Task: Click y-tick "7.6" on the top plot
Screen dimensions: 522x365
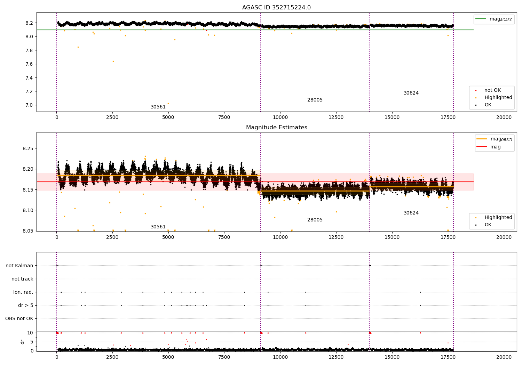Action: 29,64
